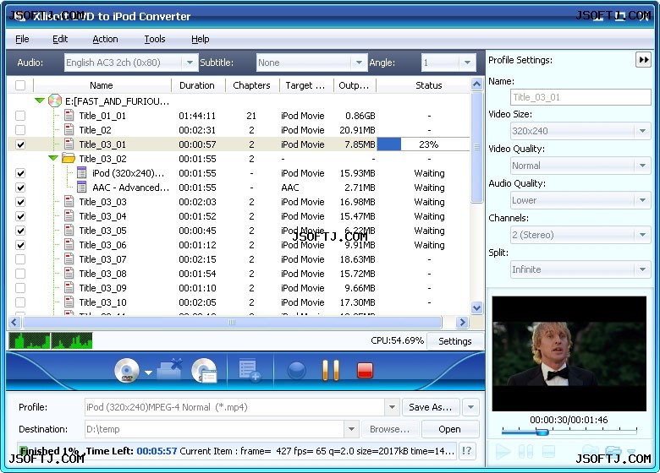Click the profile icon of AAC - Advanced row
Viewport: 660px width, 473px height.
(82, 188)
